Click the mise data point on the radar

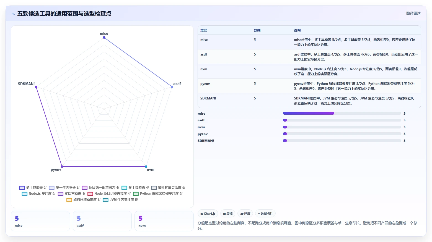click(x=104, y=38)
